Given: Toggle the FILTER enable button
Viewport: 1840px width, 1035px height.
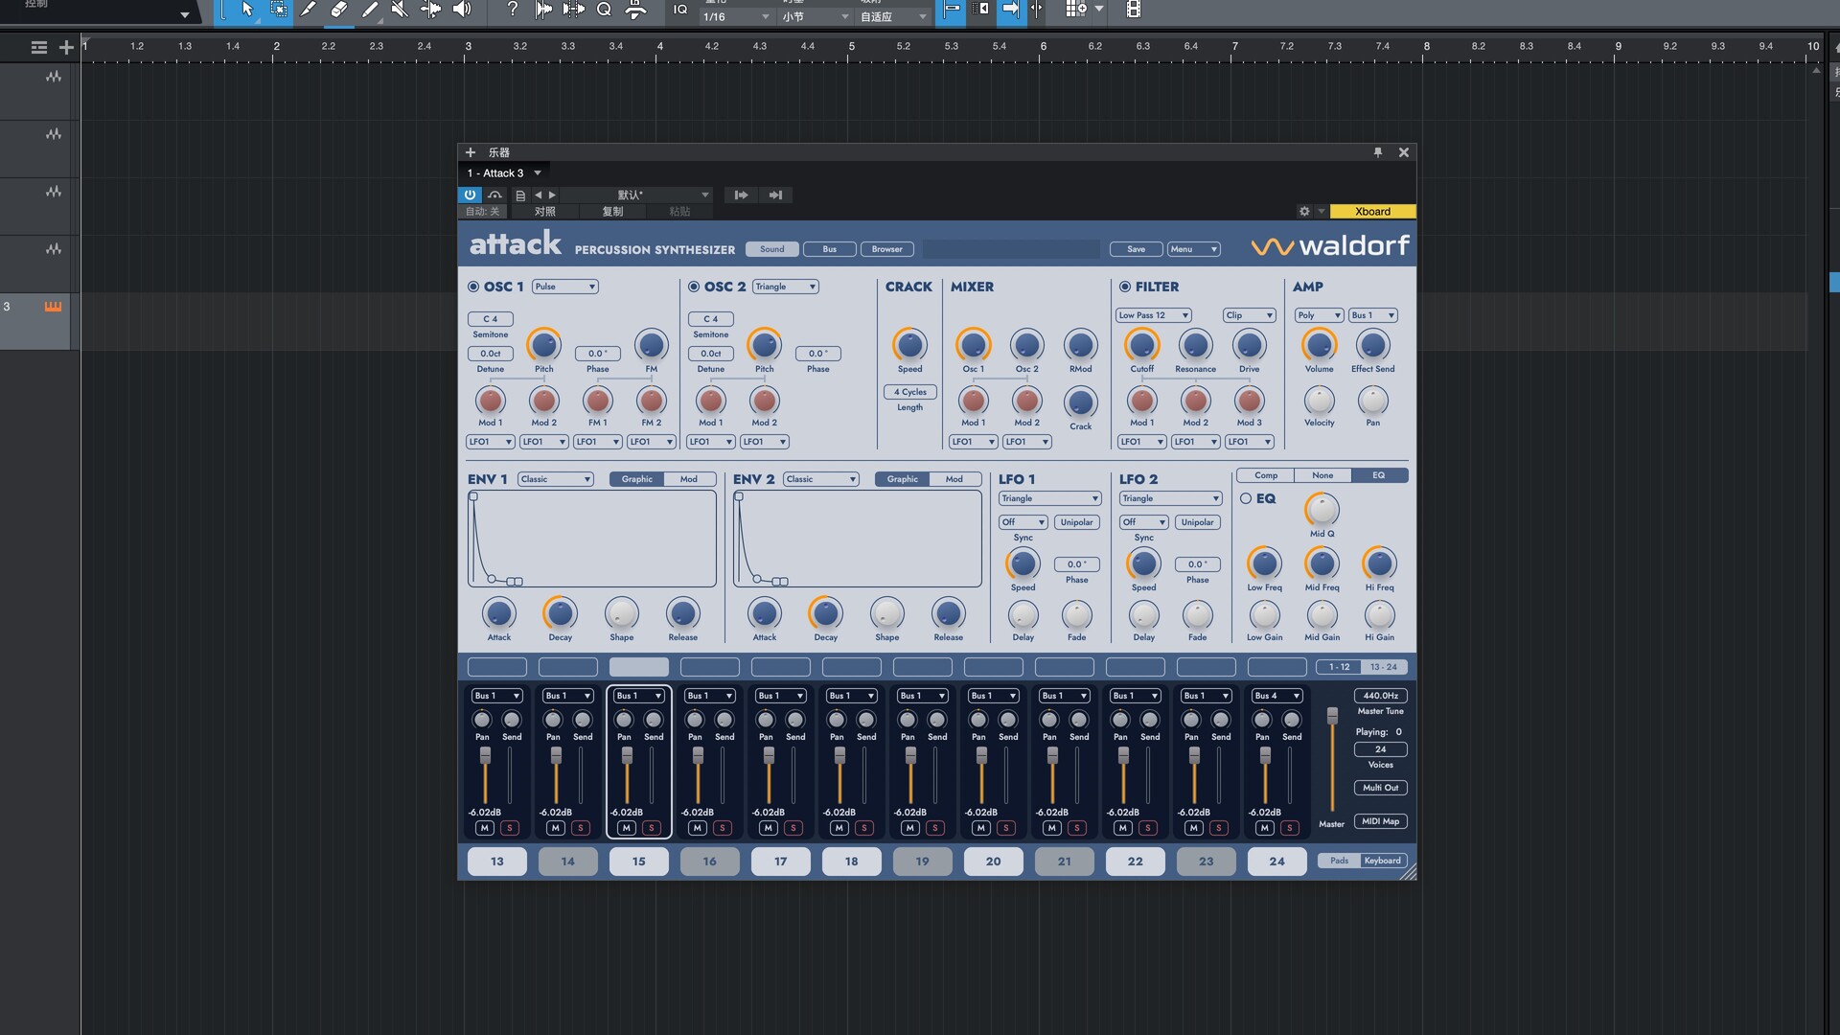Looking at the screenshot, I should [x=1125, y=287].
